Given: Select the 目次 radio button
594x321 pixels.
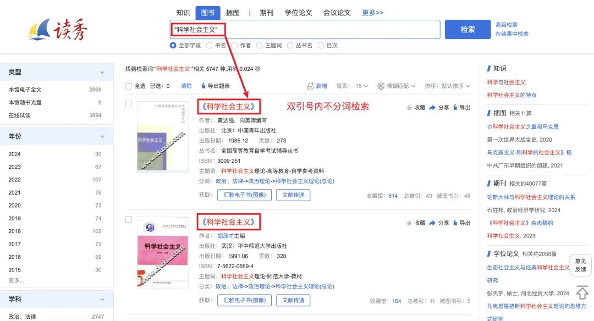Looking at the screenshot, I should [321, 46].
